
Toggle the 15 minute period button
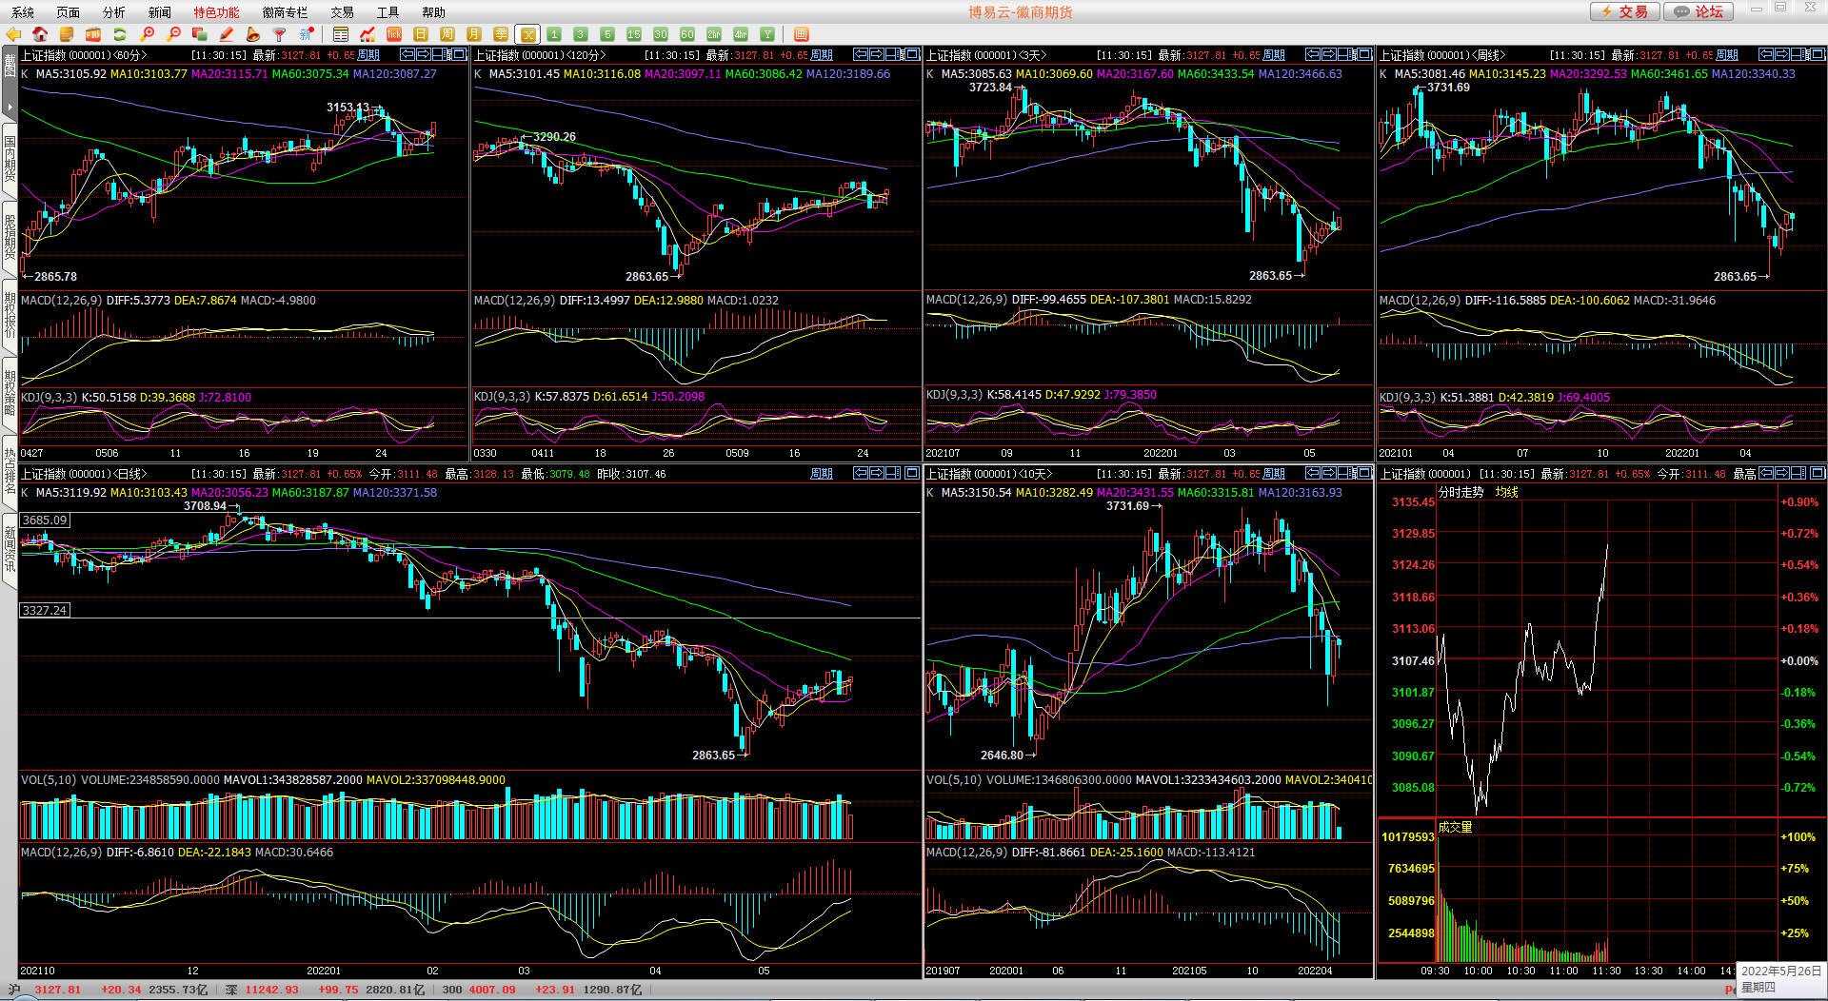(x=634, y=34)
